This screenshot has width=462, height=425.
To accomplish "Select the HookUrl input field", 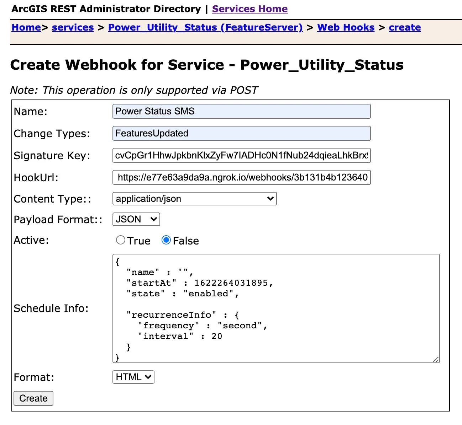I will pos(241,177).
